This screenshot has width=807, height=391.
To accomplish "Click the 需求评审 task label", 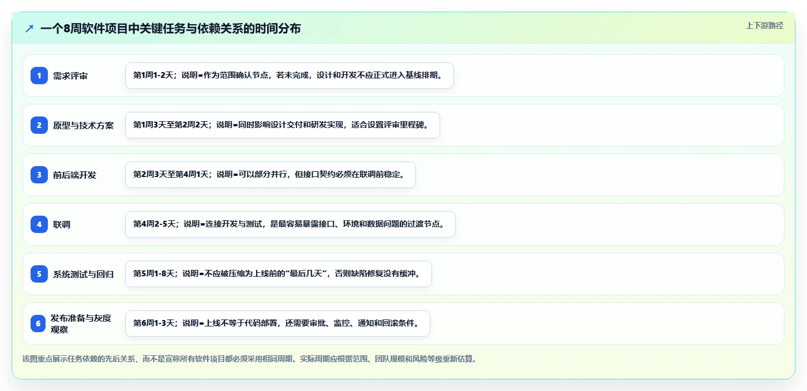I will (x=70, y=76).
